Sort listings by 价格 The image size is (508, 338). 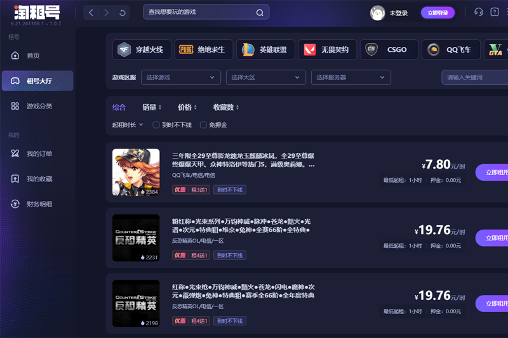click(x=187, y=107)
